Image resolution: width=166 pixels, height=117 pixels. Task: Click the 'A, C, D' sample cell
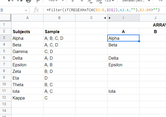pyautogui.click(x=59, y=45)
